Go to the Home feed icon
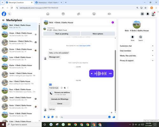 pos(48,14)
